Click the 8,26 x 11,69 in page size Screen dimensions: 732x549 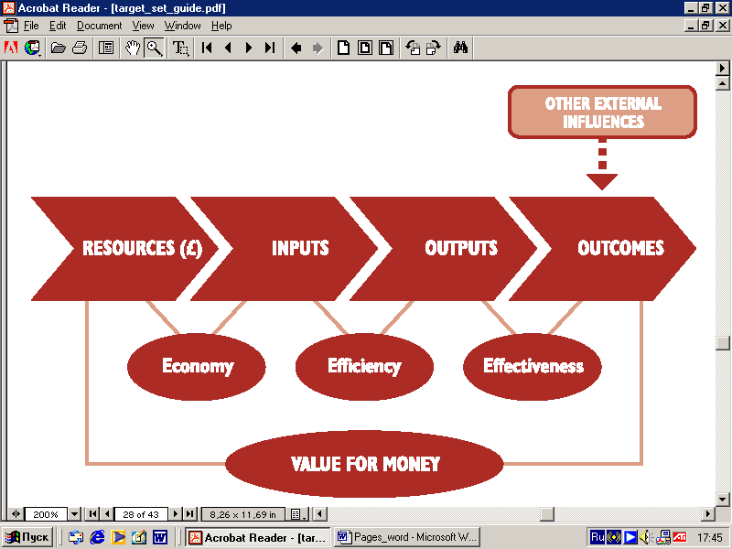(x=242, y=514)
